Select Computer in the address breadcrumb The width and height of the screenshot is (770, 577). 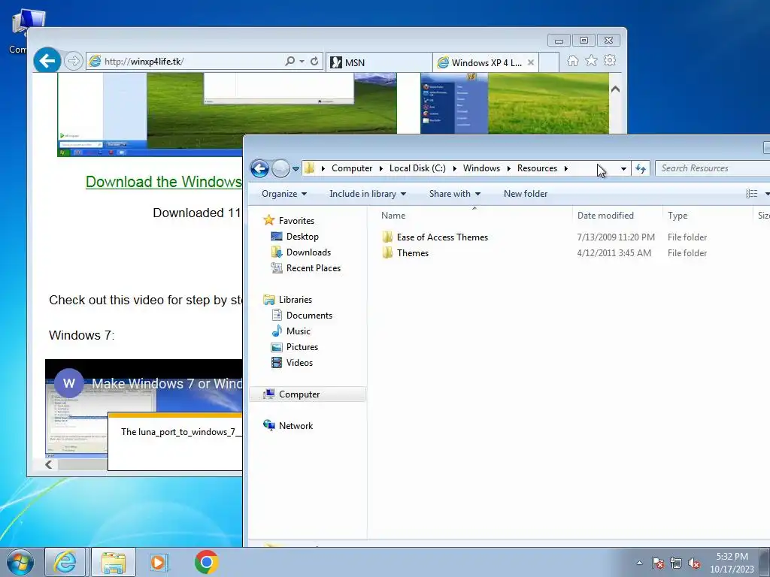point(352,168)
